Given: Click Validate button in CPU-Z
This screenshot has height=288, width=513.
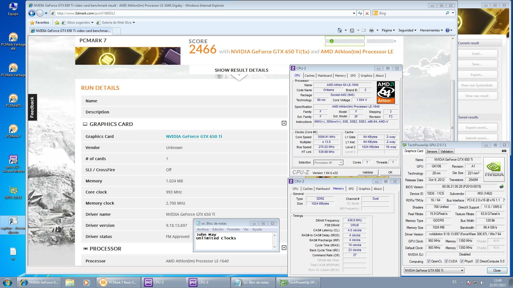Looking at the screenshot, I should (x=368, y=172).
